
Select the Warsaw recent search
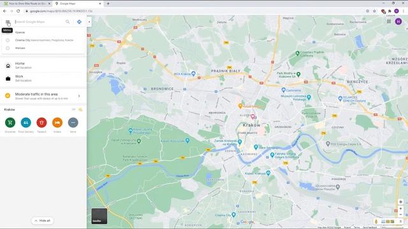(43, 48)
